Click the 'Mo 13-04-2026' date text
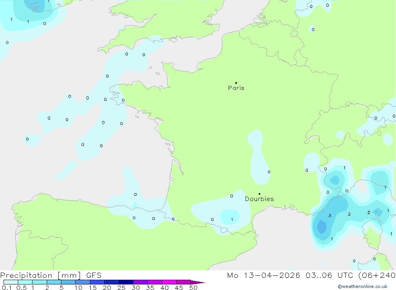This screenshot has width=396, height=290. tap(263, 275)
